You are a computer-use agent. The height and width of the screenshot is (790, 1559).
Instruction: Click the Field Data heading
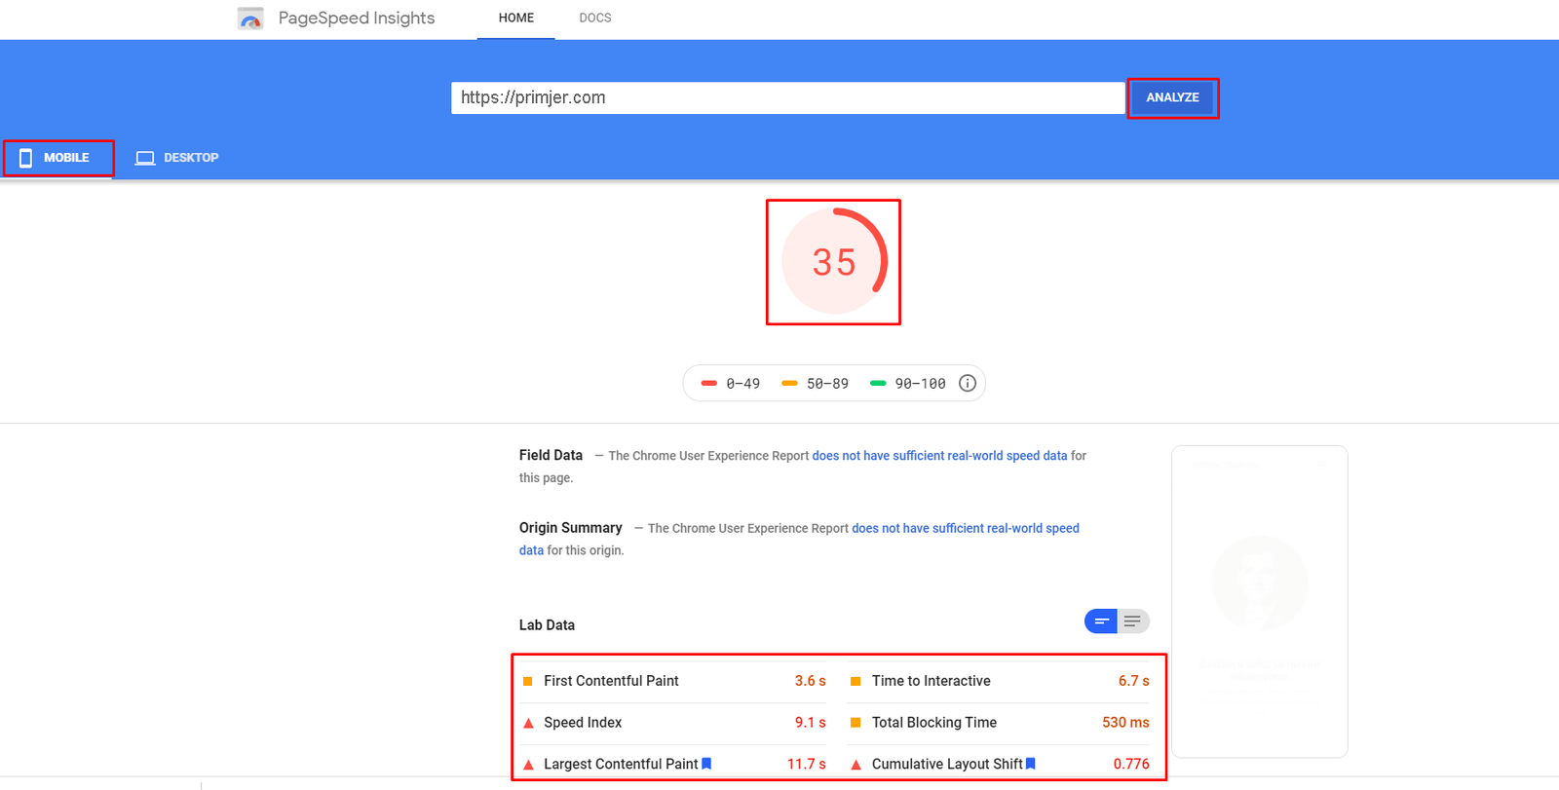[551, 455]
